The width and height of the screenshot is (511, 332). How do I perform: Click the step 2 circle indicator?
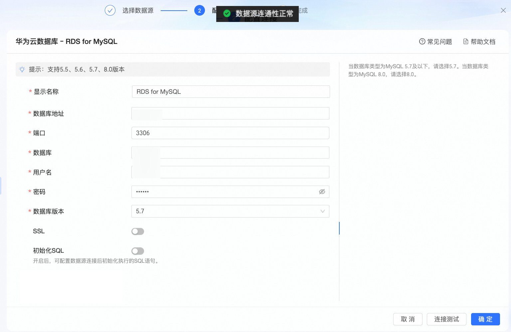click(200, 10)
